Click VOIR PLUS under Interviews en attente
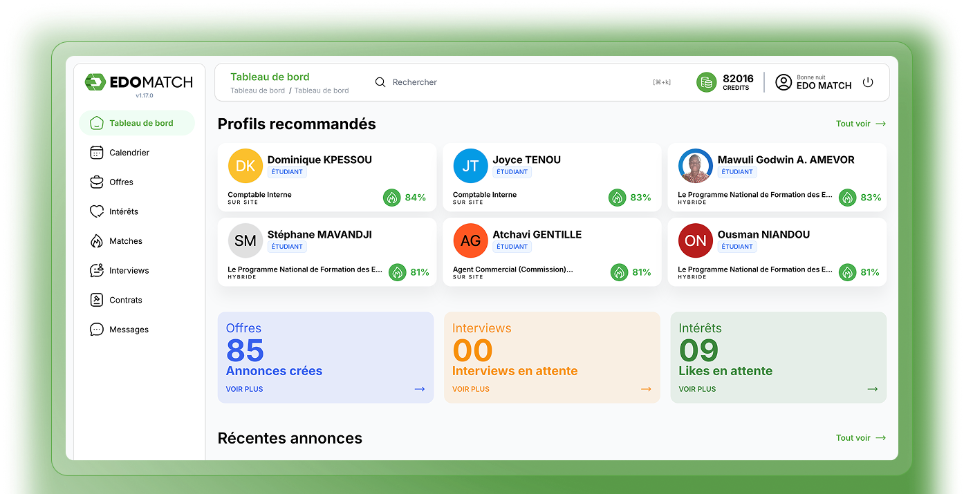 [x=470, y=388]
